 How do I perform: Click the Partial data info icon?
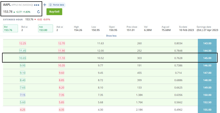pos(50,5)
